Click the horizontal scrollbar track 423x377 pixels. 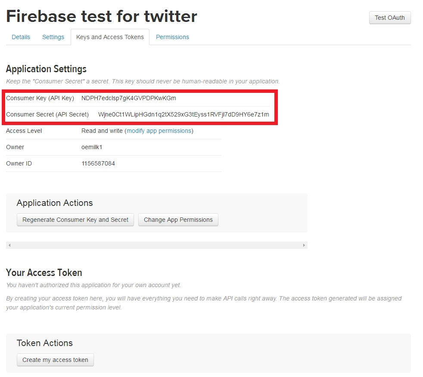pos(156,245)
